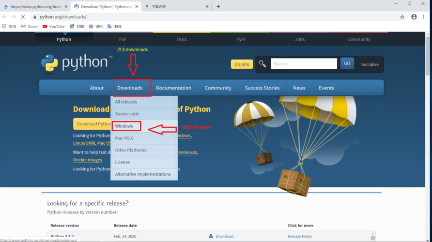This screenshot has width=432, height=242.
Task: Choose Source code from dropdown
Action: [x=144, y=114]
